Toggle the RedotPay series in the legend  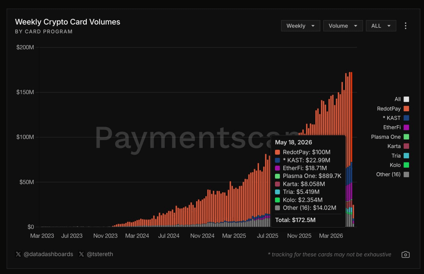click(393, 109)
